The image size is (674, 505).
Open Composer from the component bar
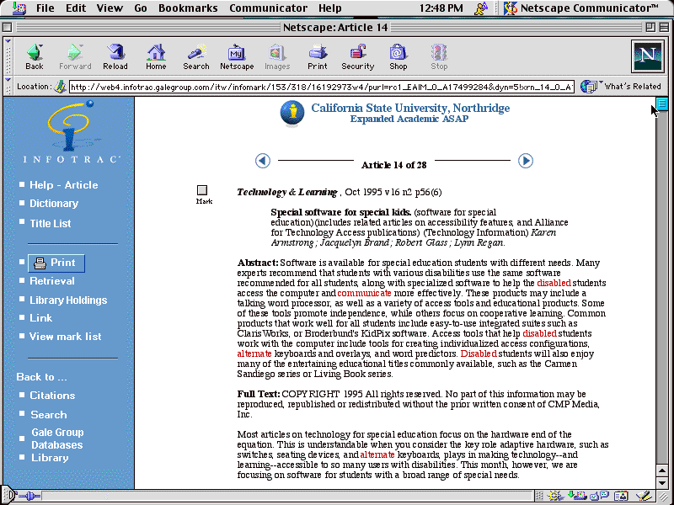click(644, 497)
